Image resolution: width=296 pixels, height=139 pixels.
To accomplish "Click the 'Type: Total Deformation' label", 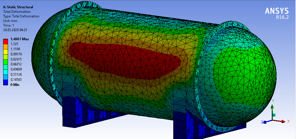I will click(21, 16).
